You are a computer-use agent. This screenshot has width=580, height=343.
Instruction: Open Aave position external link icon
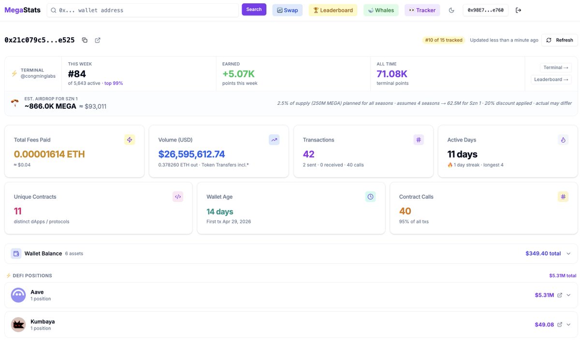(x=560, y=295)
